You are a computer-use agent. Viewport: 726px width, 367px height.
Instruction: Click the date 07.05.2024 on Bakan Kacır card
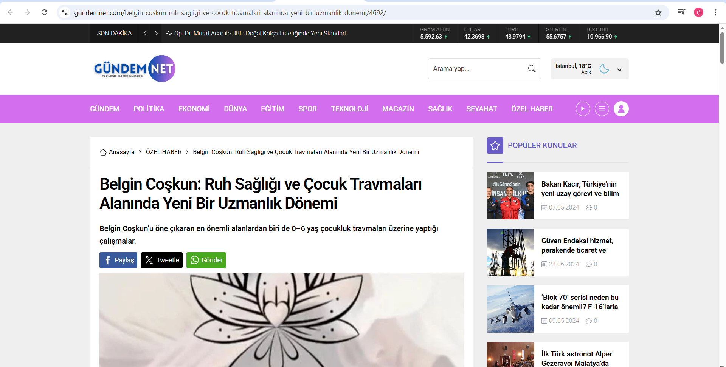[564, 207]
